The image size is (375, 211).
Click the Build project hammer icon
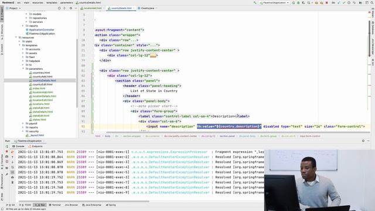tap(255, 2)
